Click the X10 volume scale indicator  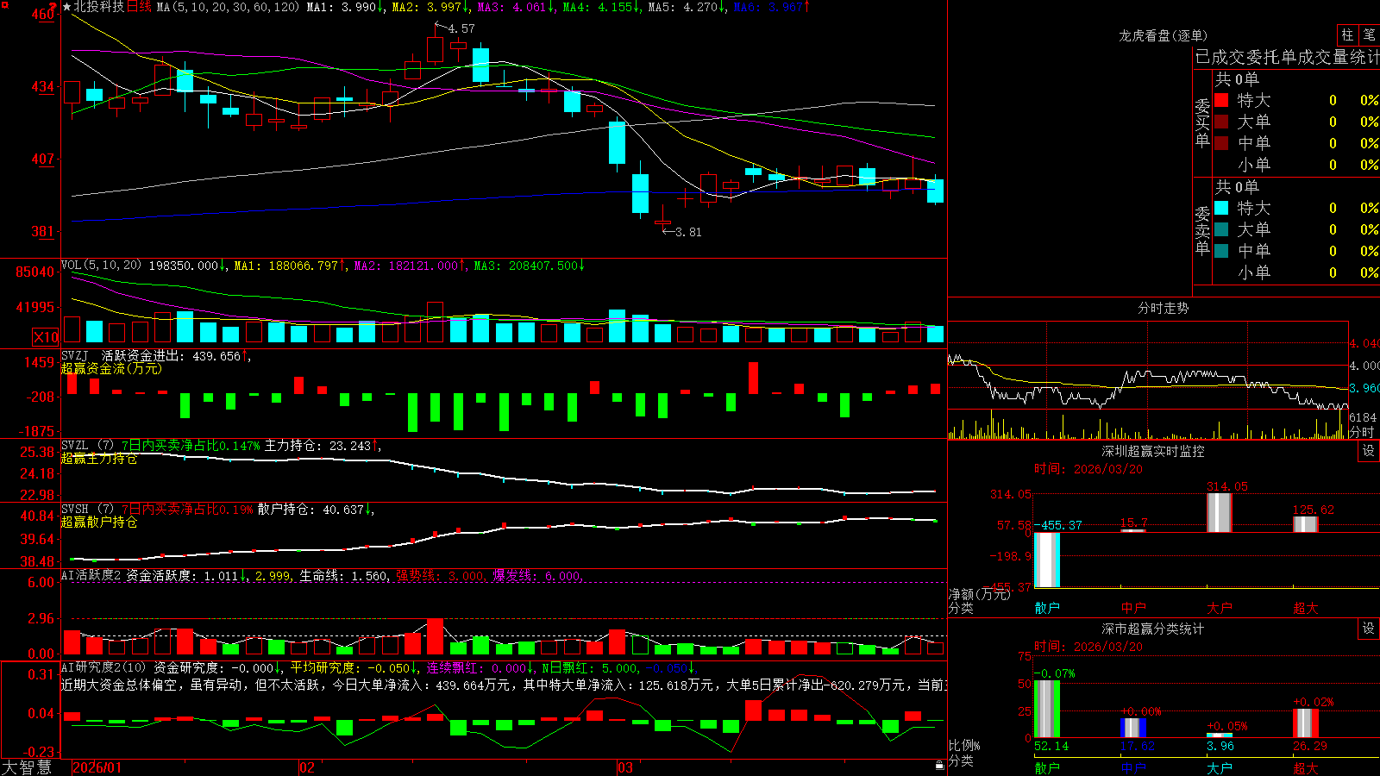tap(47, 337)
